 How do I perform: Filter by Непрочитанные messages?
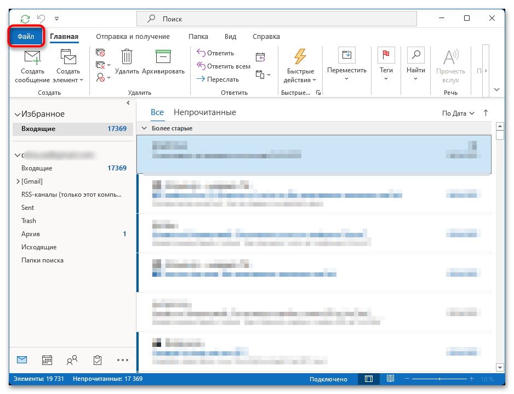coord(205,112)
